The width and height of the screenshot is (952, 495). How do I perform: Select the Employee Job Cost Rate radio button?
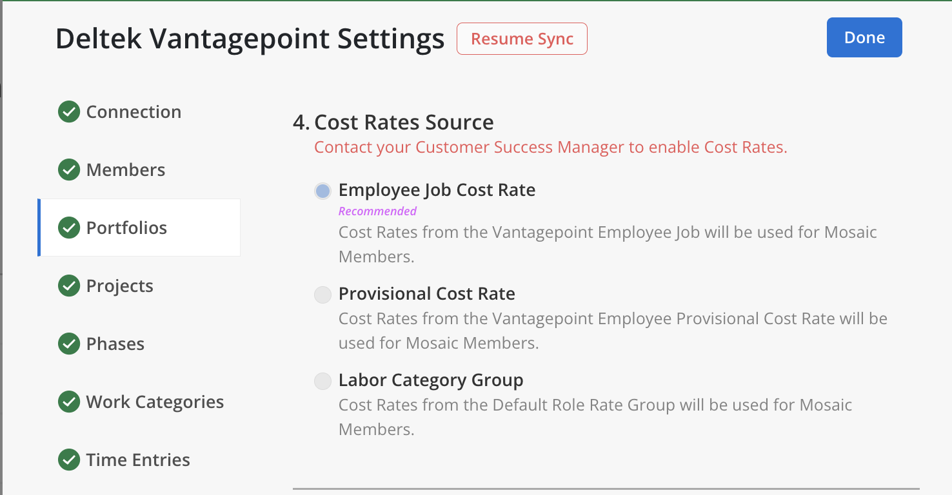click(x=322, y=191)
